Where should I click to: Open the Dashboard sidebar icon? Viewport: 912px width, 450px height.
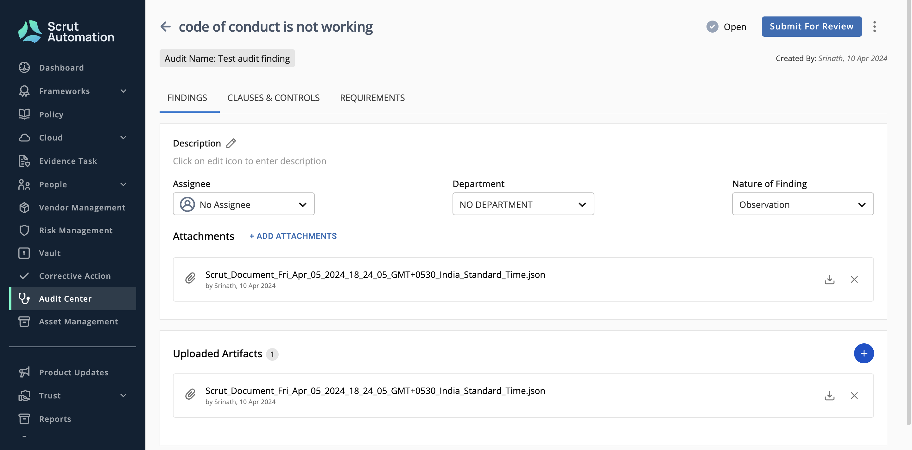click(24, 67)
